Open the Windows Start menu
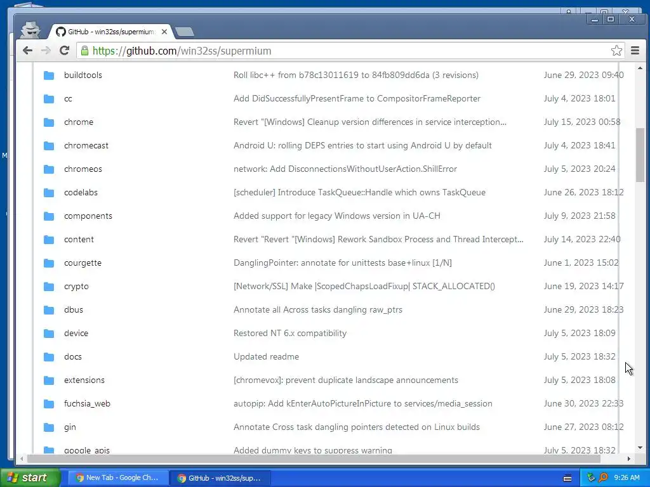650x487 pixels. click(30, 477)
